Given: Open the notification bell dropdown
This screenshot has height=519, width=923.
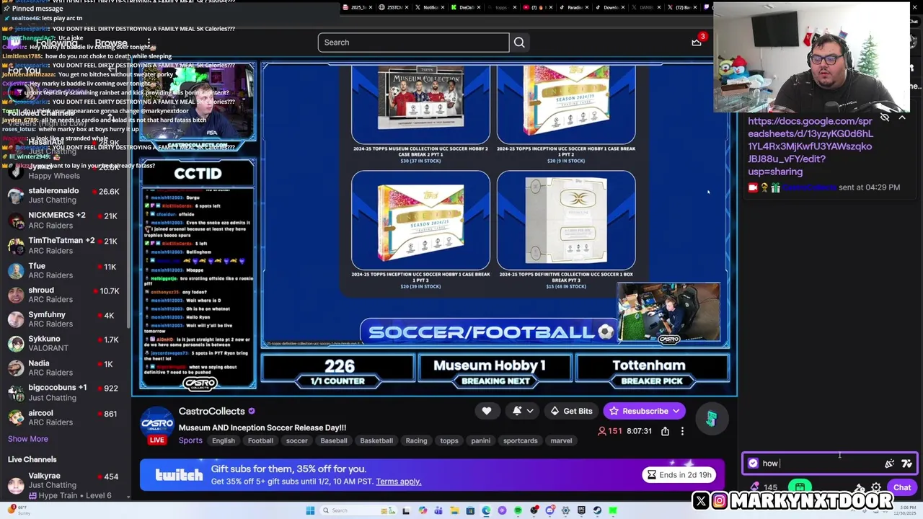Looking at the screenshot, I should 523,411.
